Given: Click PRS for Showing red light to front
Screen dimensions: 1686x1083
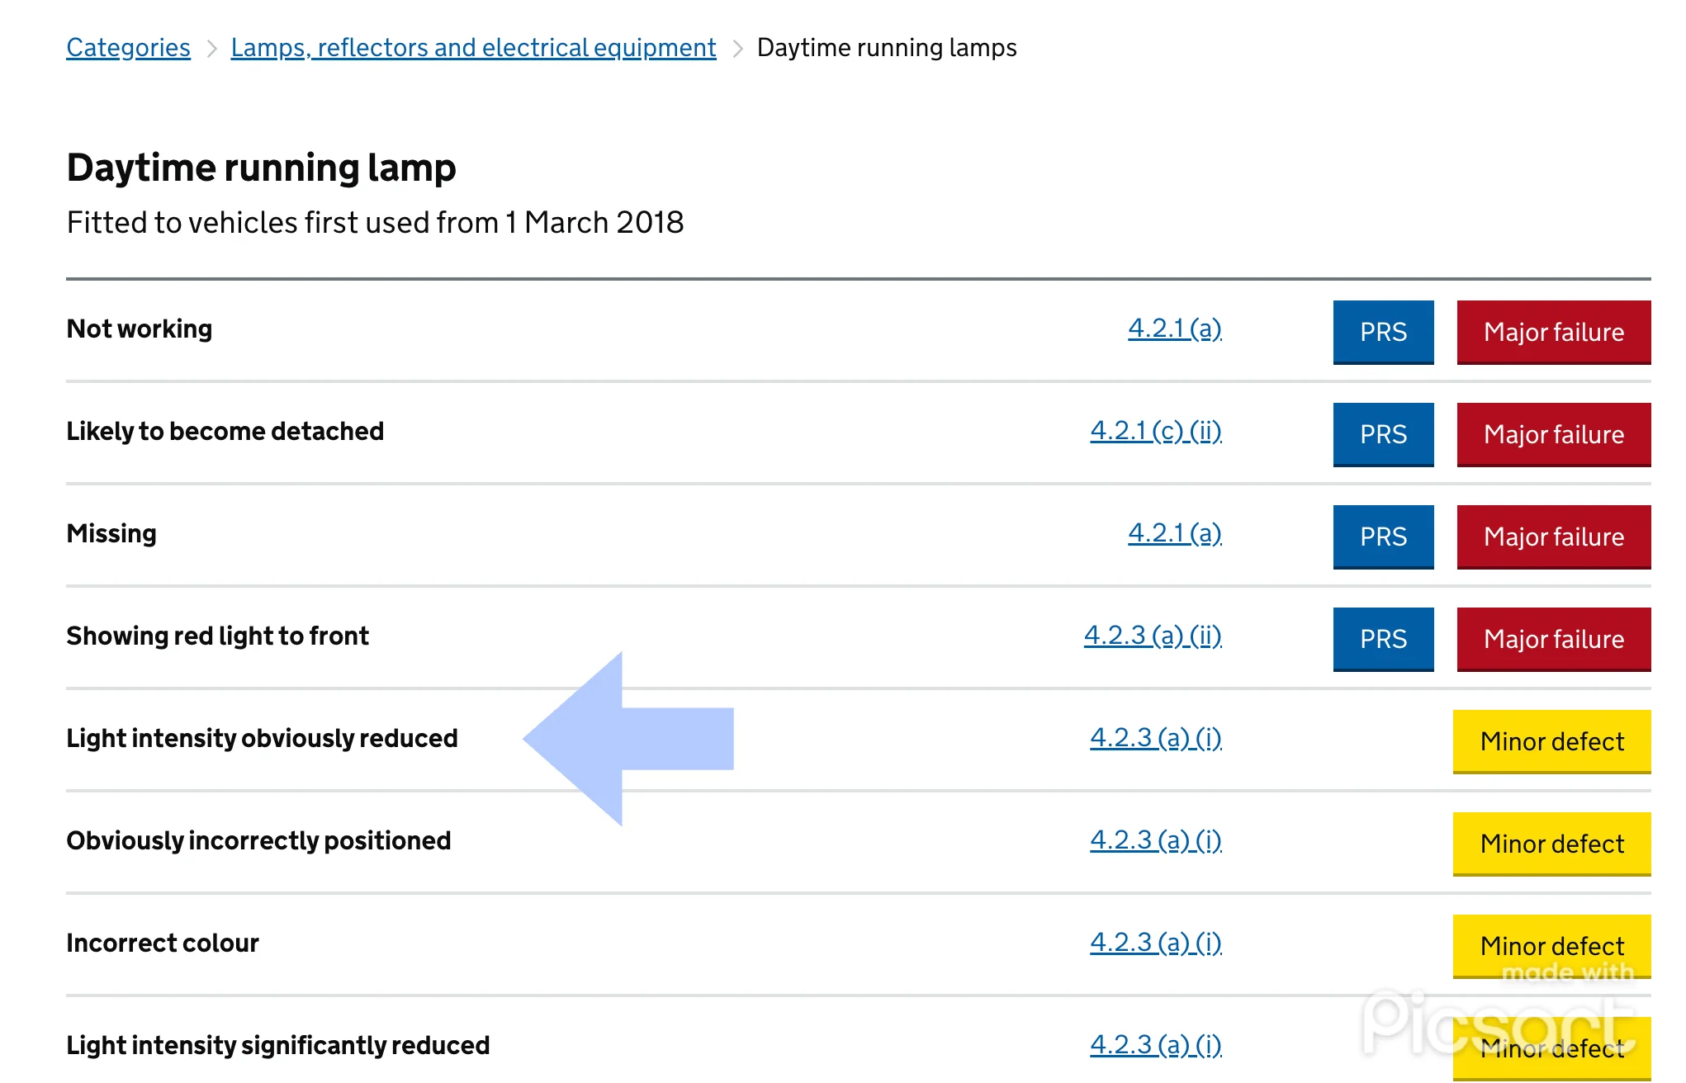Looking at the screenshot, I should point(1383,639).
